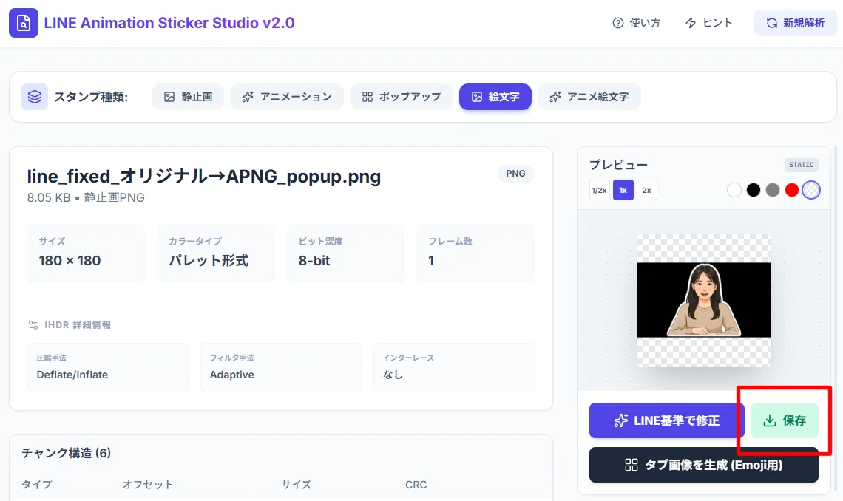The width and height of the screenshot is (843, 501).
Task: Click the パレット形式 color type value
Action: (209, 260)
